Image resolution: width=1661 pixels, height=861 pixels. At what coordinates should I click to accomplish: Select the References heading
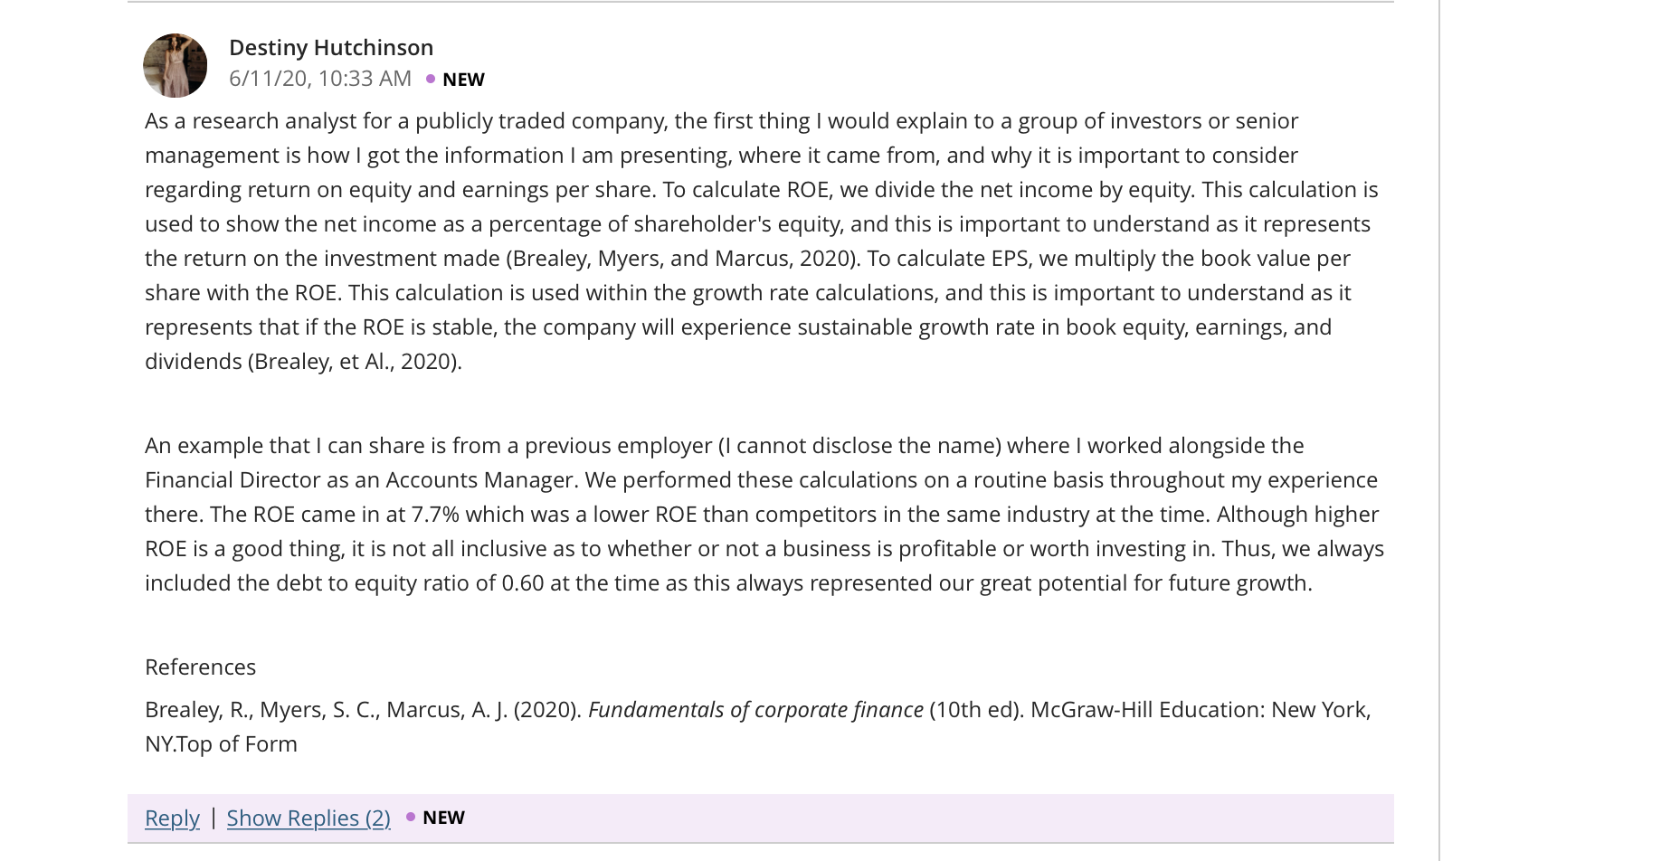200,667
